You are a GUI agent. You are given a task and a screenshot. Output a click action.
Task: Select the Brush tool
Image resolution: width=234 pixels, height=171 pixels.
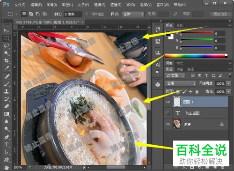[7, 84]
